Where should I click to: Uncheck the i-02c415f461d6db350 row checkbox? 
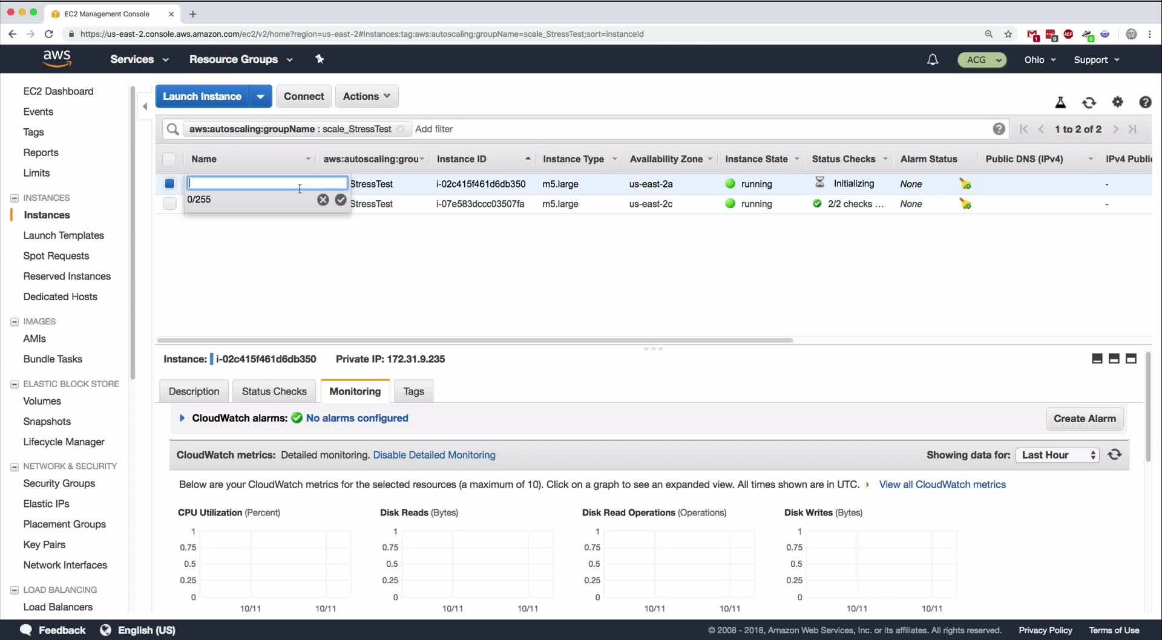click(169, 183)
